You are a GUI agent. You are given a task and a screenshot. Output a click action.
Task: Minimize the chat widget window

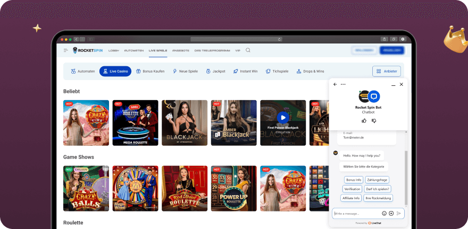393,84
